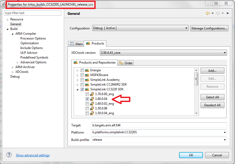Expand the MSP430ware product entry
Viewport: 235px width, 164px height.
(x=77, y=75)
